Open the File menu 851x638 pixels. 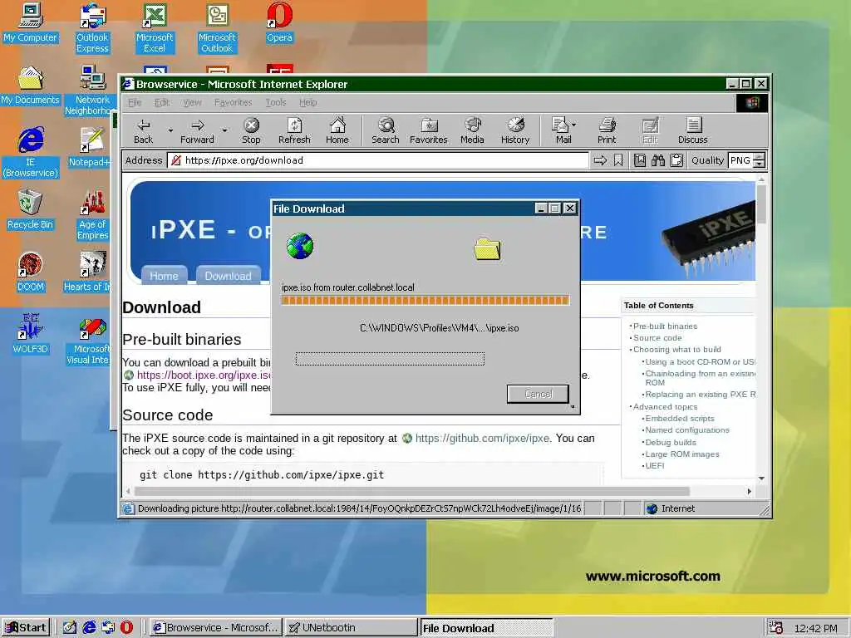pos(135,102)
